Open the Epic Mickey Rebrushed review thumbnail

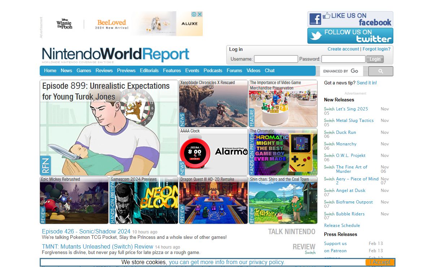click(74, 200)
